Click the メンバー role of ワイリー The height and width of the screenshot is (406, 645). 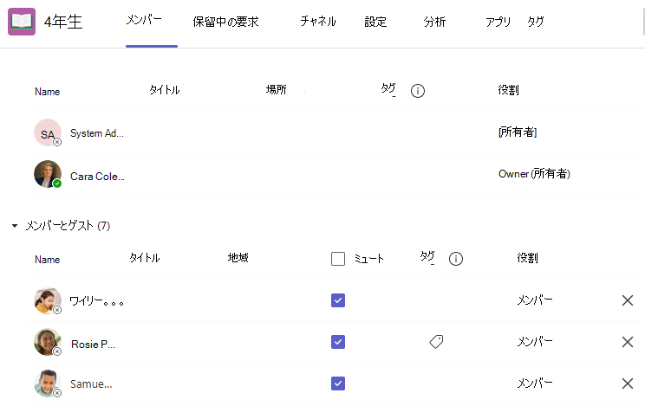point(535,300)
